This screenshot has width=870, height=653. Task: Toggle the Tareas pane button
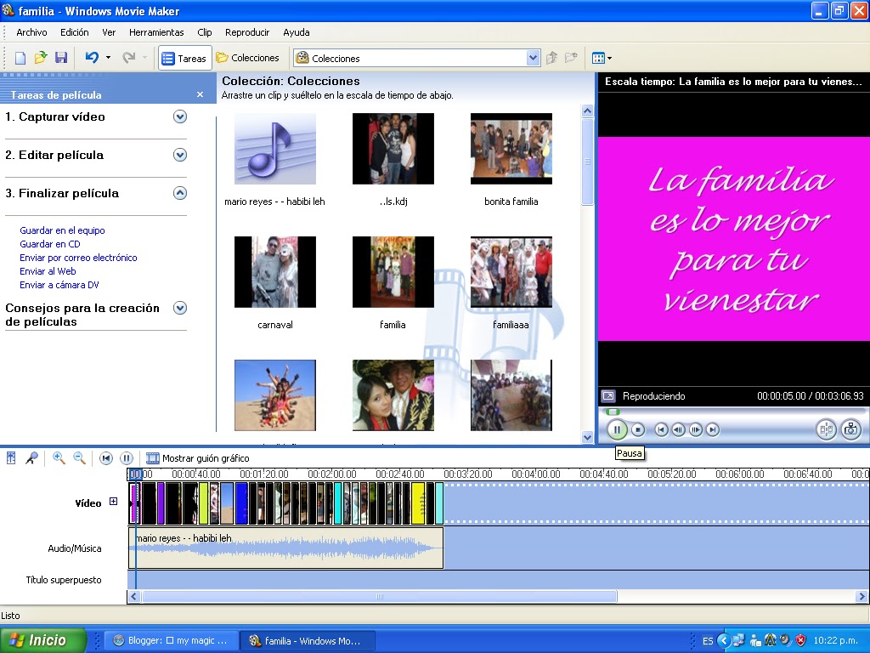pyautogui.click(x=184, y=58)
